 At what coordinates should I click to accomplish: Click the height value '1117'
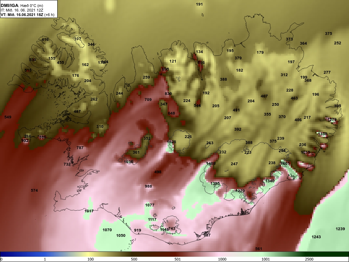[152, 219]
